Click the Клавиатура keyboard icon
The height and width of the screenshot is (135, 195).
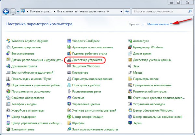(x=69, y=72)
